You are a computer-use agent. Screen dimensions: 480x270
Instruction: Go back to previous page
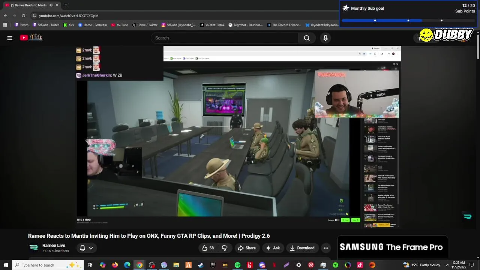pos(5,16)
